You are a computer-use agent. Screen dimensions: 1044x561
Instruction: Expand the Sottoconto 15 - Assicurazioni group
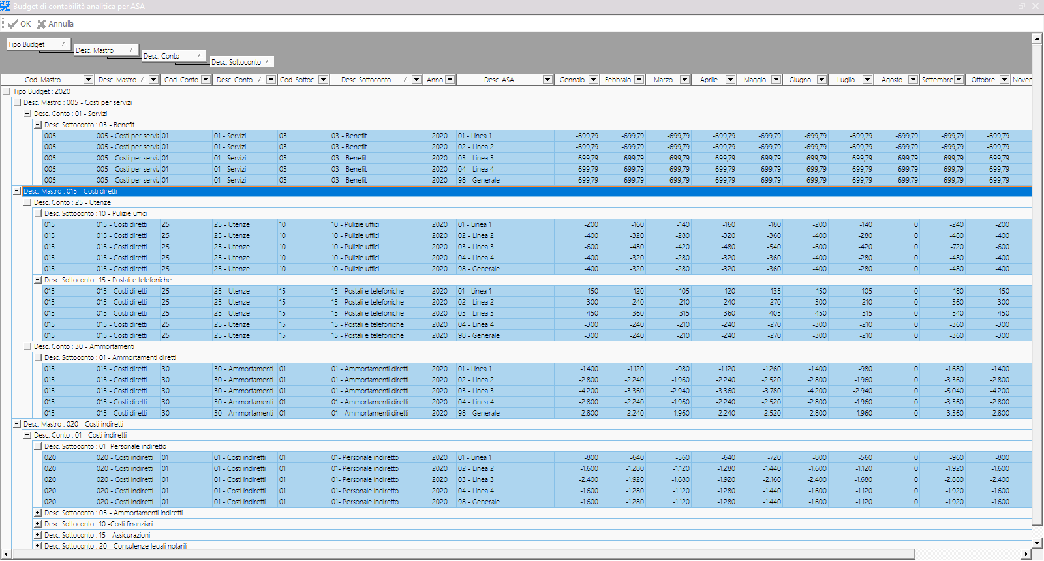[38, 535]
